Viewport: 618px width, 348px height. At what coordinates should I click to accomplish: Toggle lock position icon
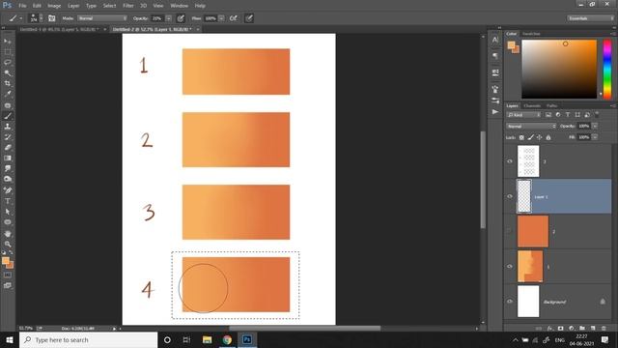(539, 137)
